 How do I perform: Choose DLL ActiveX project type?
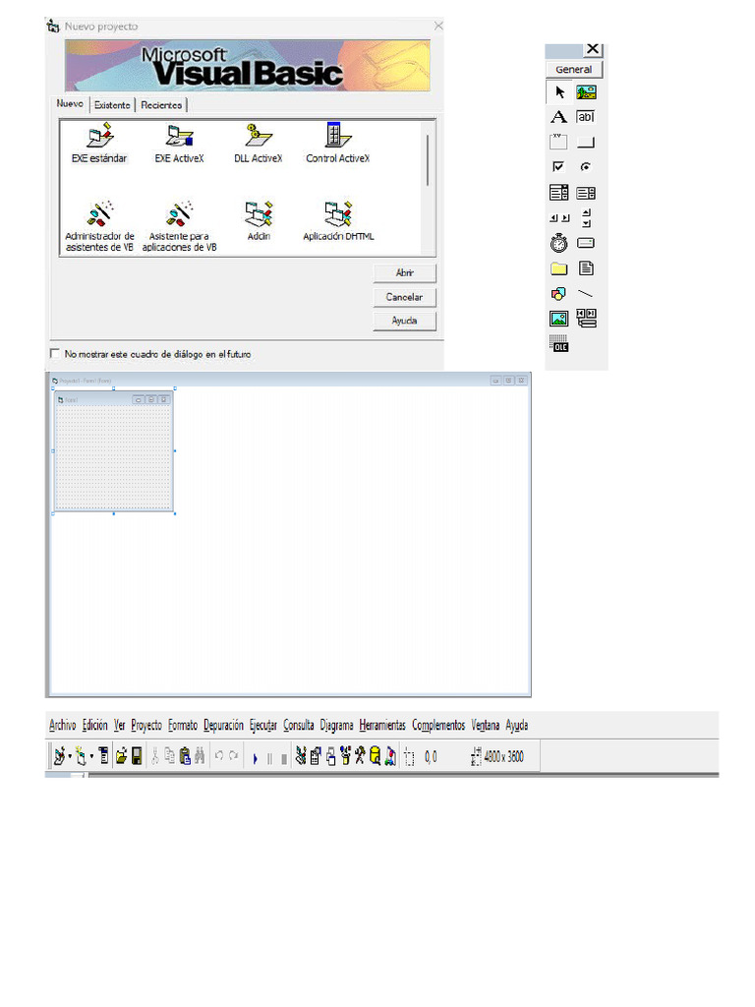click(259, 144)
